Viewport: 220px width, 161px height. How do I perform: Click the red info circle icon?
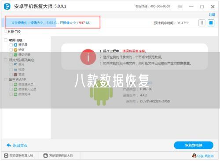88,57
